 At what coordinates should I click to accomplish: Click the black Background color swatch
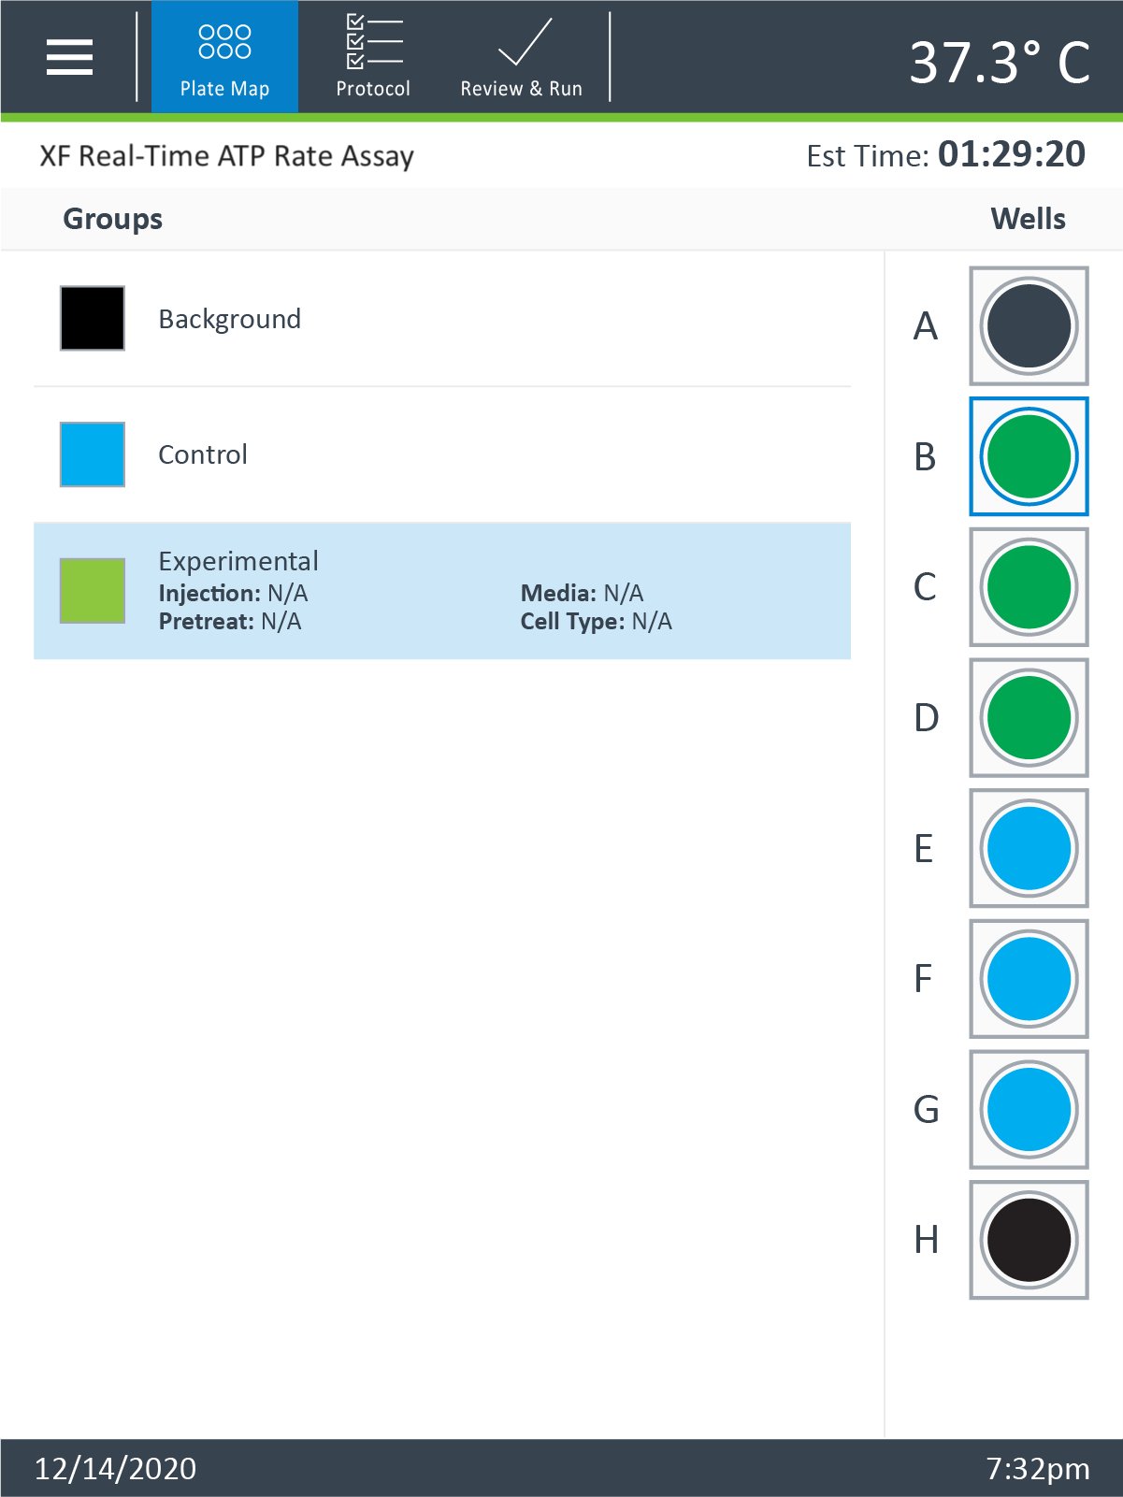[x=93, y=319]
